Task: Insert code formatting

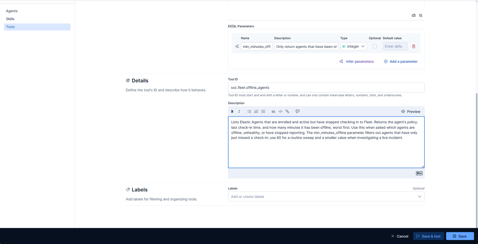Action: 280,112
